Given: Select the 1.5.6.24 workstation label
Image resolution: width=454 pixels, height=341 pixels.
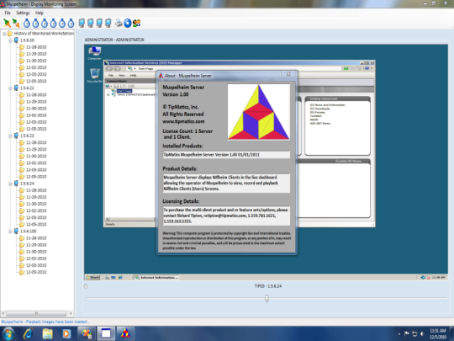Looking at the screenshot, I should [x=27, y=184].
